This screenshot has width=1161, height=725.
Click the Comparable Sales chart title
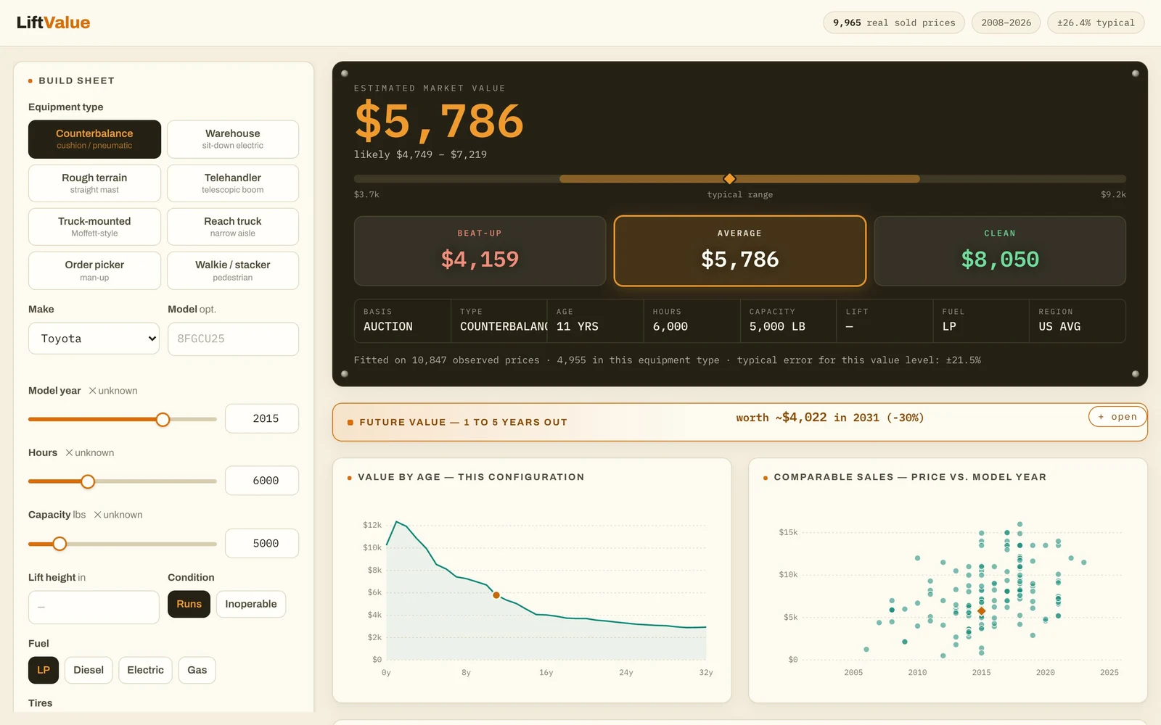910,477
